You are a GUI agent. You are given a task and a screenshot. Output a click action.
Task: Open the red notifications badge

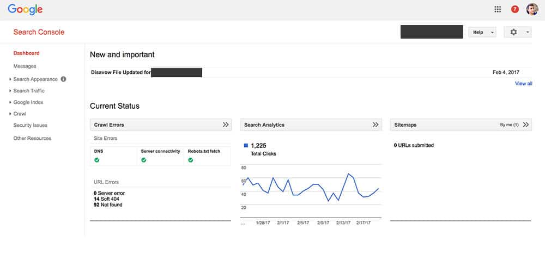515,9
